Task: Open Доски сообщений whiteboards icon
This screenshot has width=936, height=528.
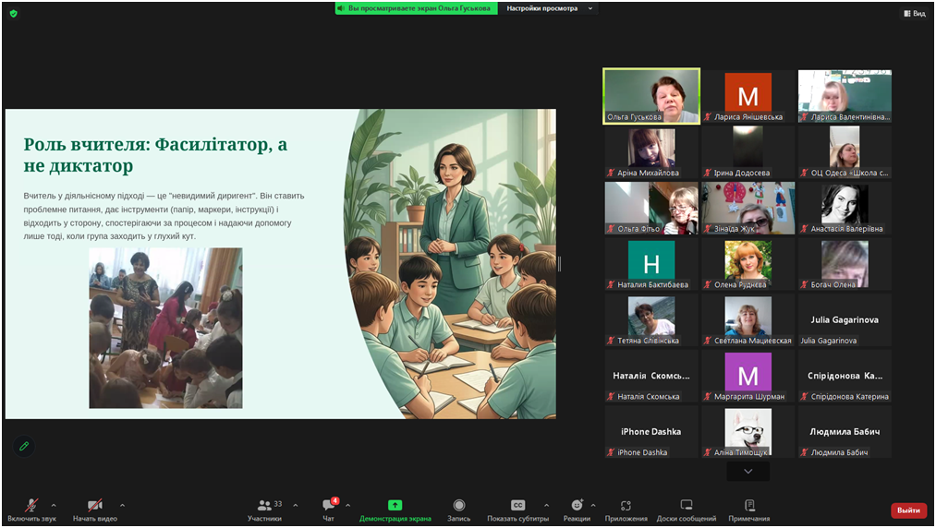Action: (x=686, y=505)
